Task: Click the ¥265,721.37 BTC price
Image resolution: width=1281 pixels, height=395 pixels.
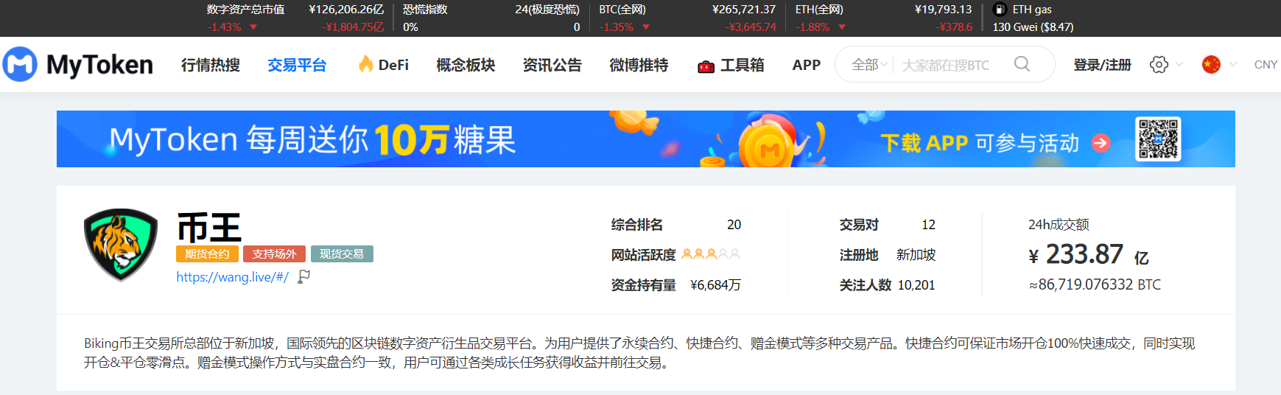Action: point(744,10)
